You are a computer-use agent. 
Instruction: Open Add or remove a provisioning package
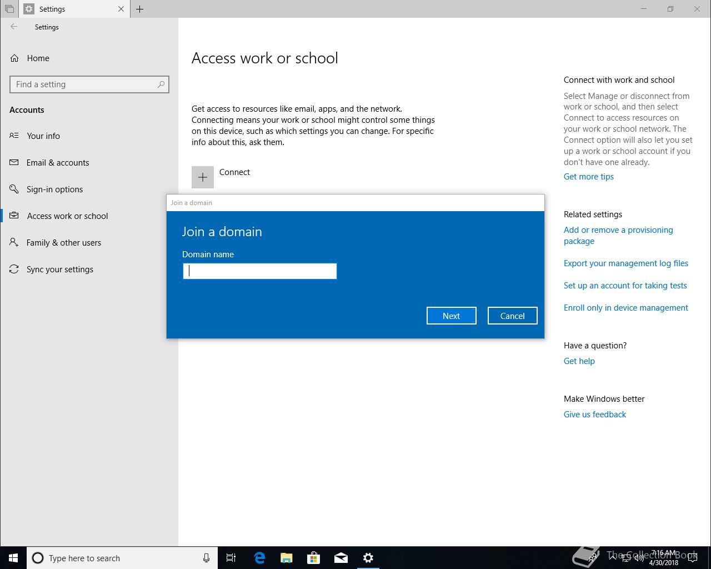click(x=618, y=236)
